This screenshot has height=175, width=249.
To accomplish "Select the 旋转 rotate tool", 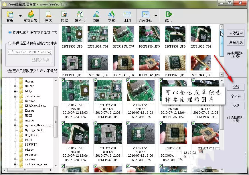I will [96, 17].
